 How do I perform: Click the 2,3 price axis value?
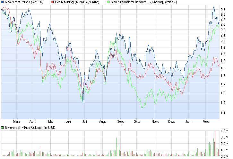[223, 24]
